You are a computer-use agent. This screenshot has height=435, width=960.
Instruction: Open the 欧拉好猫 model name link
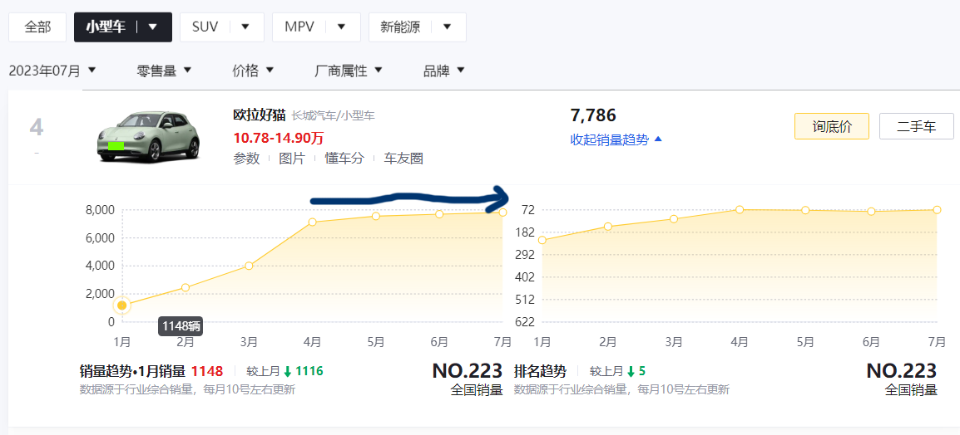point(260,115)
